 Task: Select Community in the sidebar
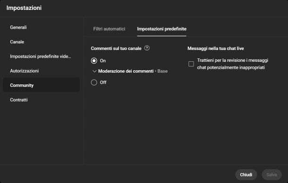[42, 85]
